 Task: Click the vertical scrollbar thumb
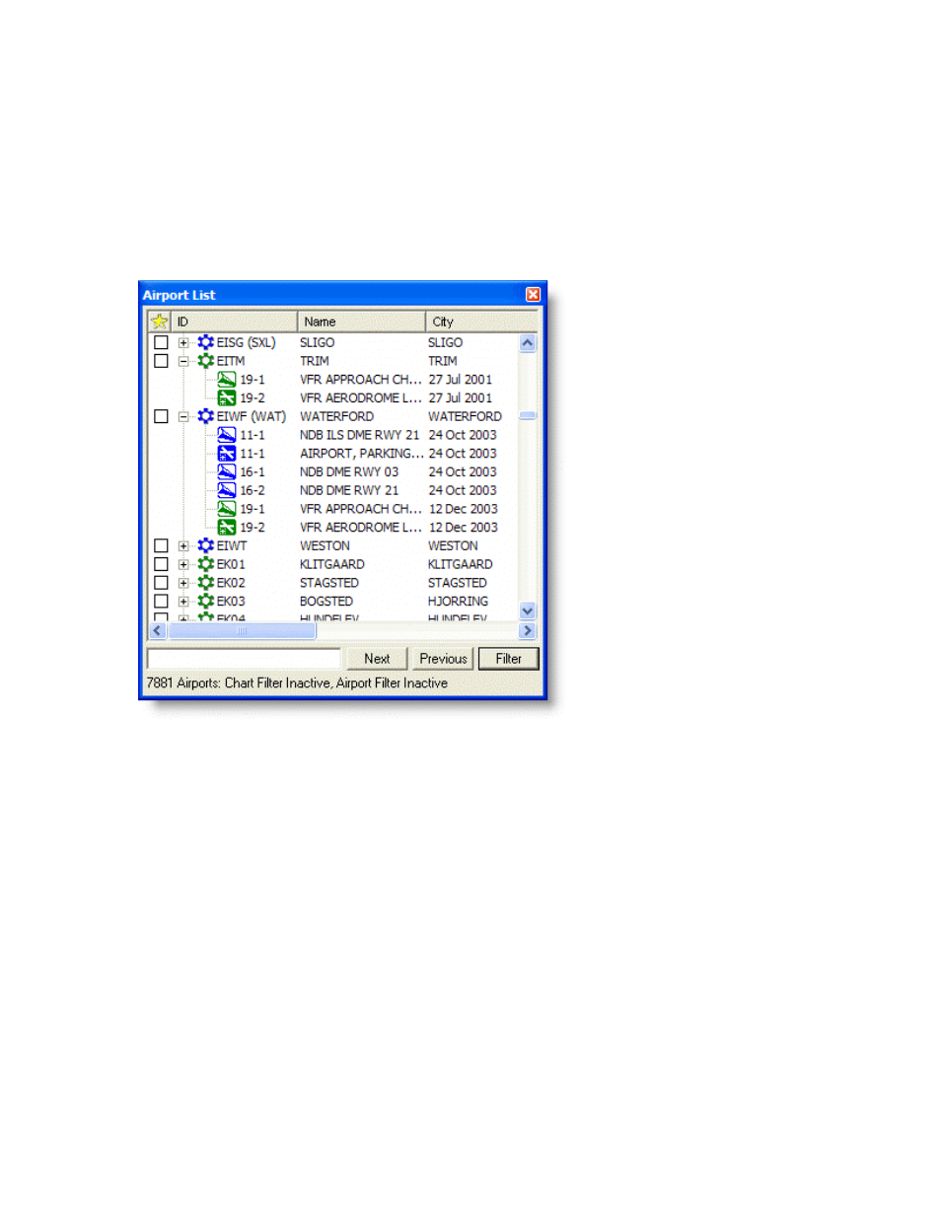point(528,416)
